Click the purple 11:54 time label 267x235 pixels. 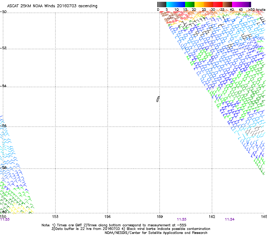click(230, 219)
